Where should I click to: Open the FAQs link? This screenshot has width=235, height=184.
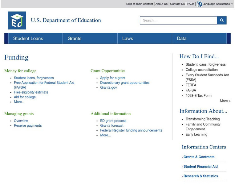pos(191,4)
